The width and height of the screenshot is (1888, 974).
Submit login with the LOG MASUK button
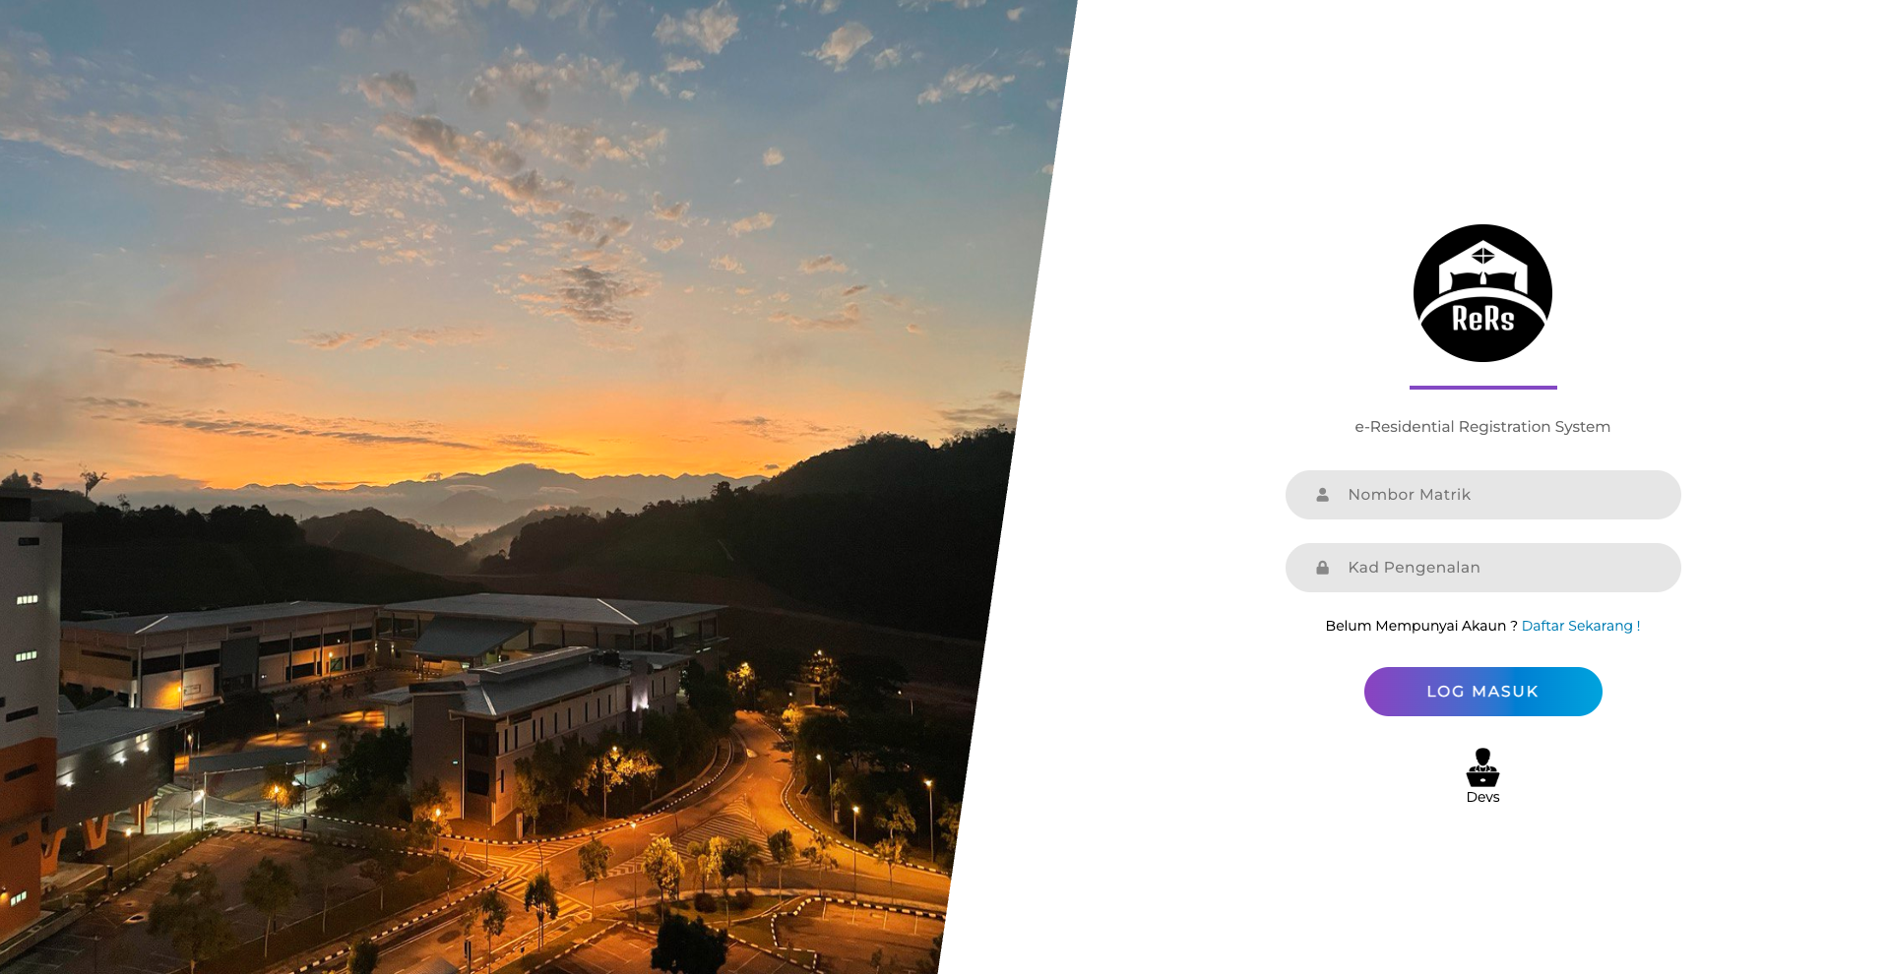click(x=1482, y=692)
